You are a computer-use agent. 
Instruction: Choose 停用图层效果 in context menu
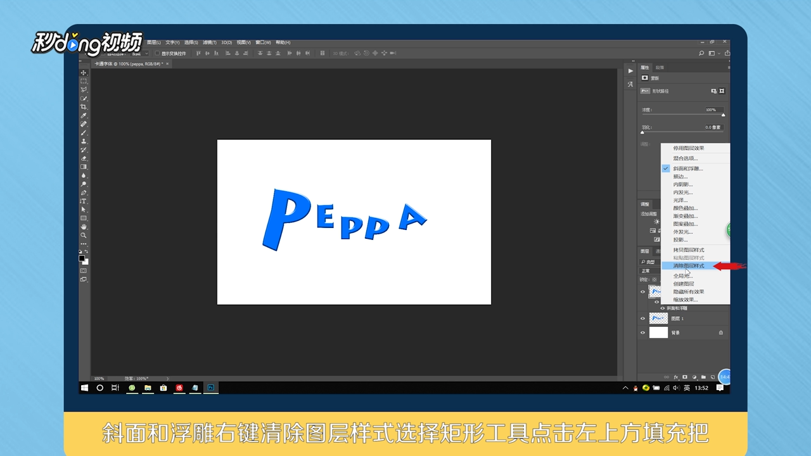pyautogui.click(x=695, y=148)
